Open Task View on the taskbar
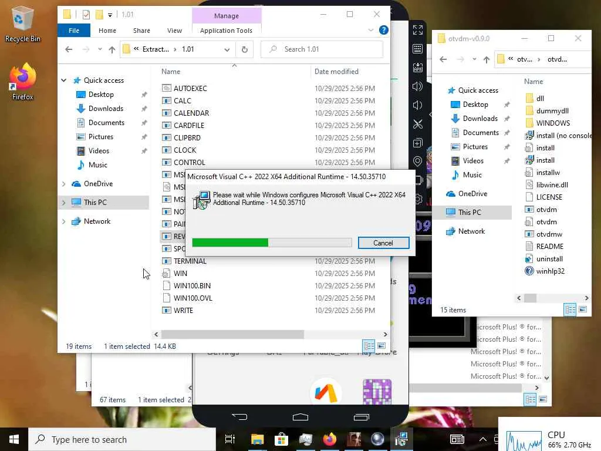601x451 pixels. (229, 439)
